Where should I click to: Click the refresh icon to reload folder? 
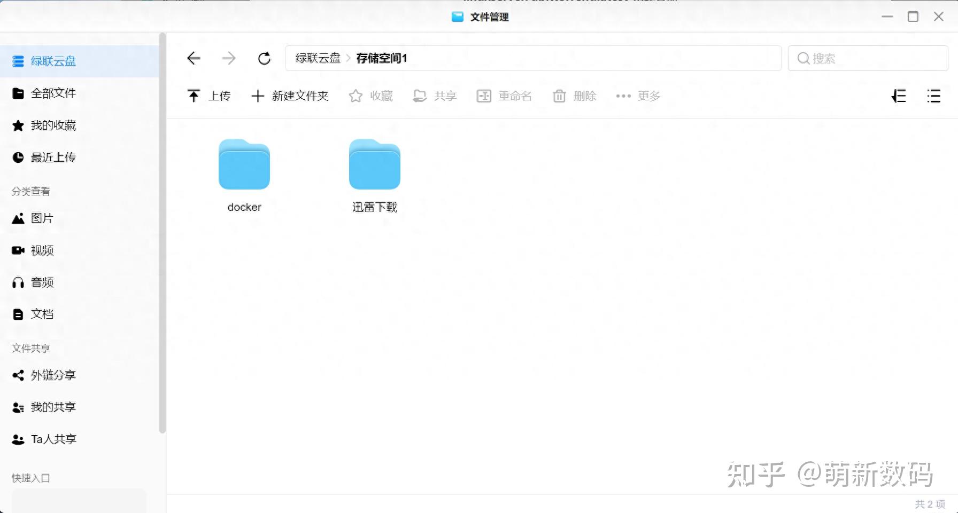264,58
